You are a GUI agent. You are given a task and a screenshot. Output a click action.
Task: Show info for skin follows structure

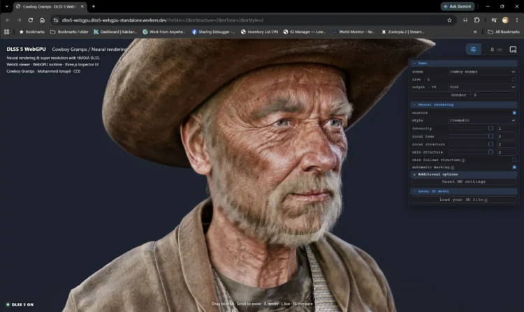463,160
